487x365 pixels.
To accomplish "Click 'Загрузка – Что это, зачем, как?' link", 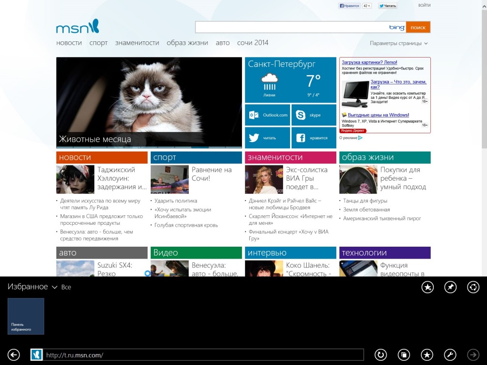I will [398, 84].
